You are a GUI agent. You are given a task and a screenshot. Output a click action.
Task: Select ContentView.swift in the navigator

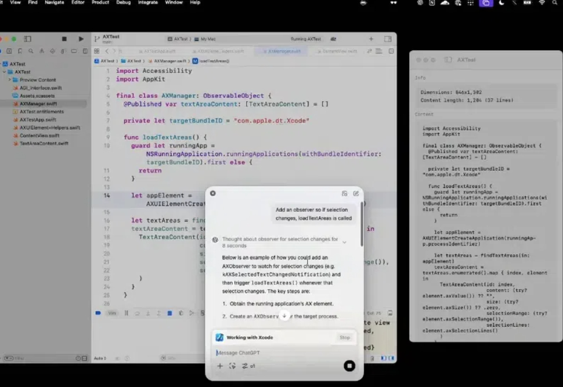pos(39,136)
